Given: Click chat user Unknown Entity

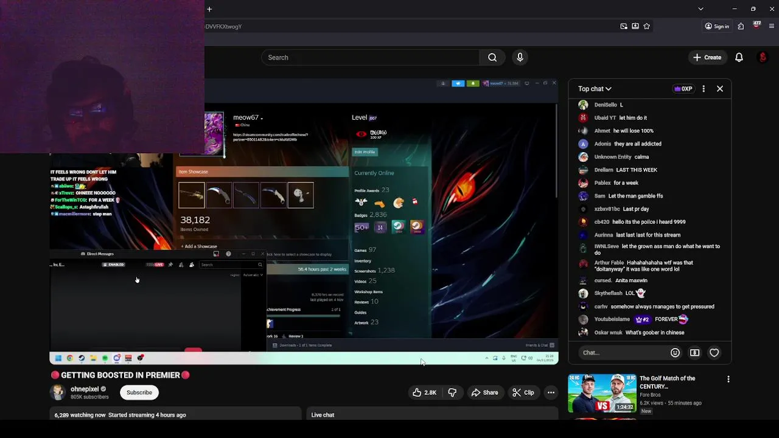Looking at the screenshot, I should tap(613, 157).
